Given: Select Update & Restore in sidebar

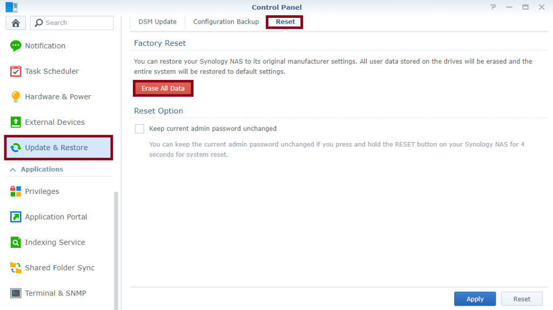Looking at the screenshot, I should pyautogui.click(x=58, y=147).
